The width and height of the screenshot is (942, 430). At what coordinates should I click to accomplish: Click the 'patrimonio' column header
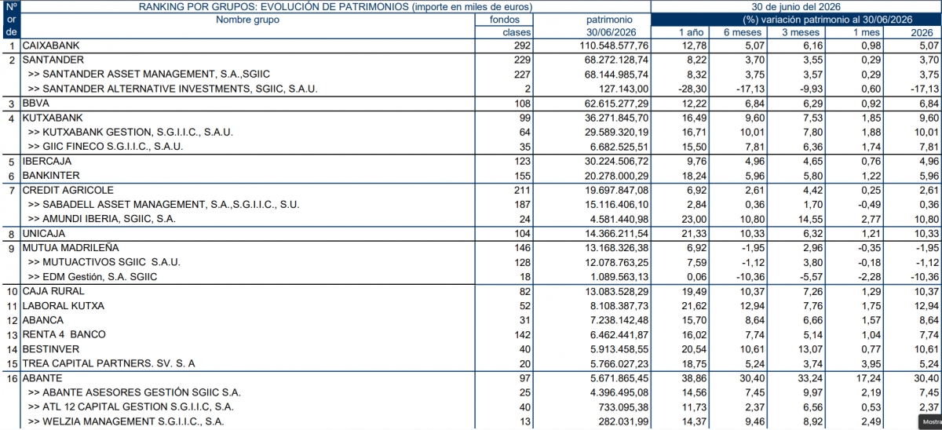608,20
